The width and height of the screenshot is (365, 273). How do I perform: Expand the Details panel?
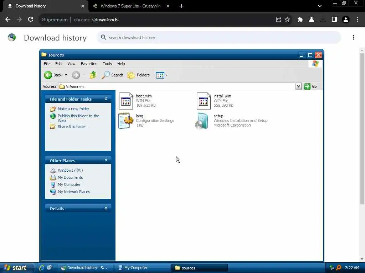click(x=106, y=208)
